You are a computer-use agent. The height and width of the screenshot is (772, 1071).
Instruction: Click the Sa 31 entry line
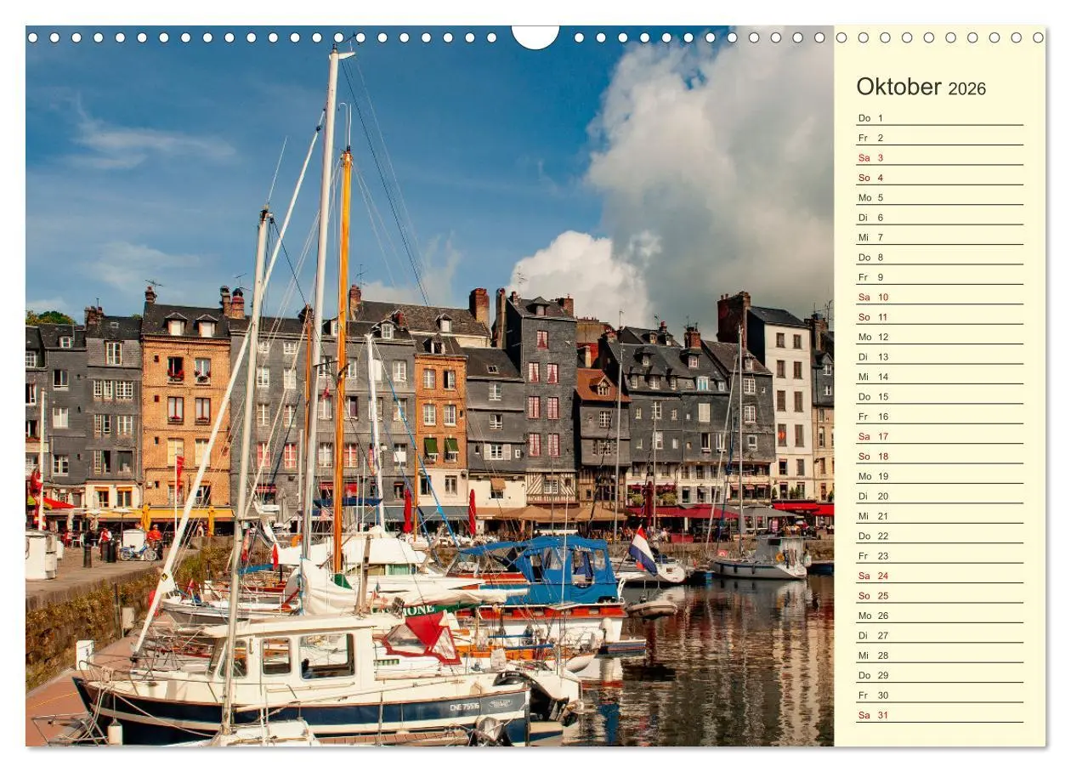click(939, 715)
